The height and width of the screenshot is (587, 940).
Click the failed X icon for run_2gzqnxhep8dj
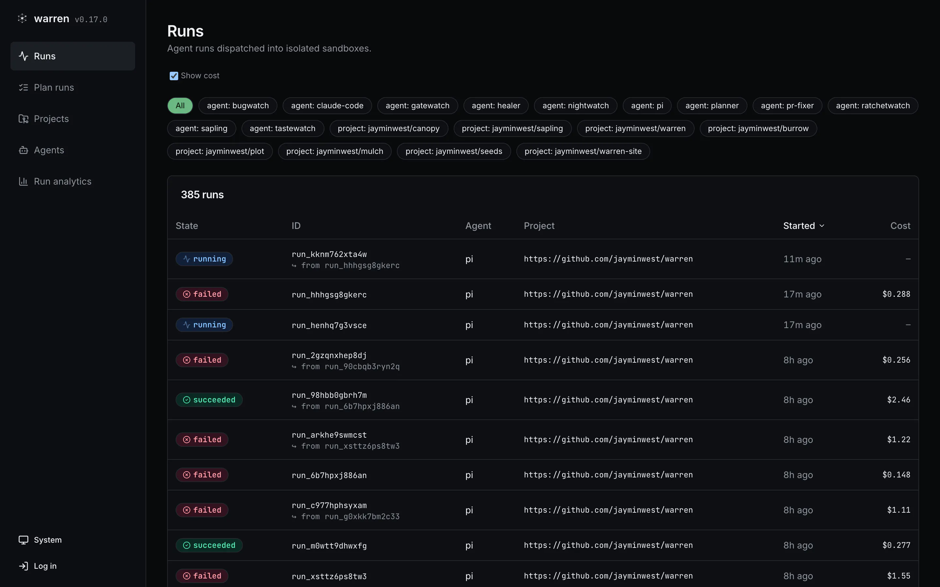click(x=187, y=360)
